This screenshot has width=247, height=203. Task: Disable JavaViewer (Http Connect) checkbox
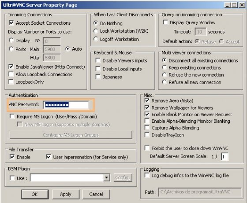point(11,66)
